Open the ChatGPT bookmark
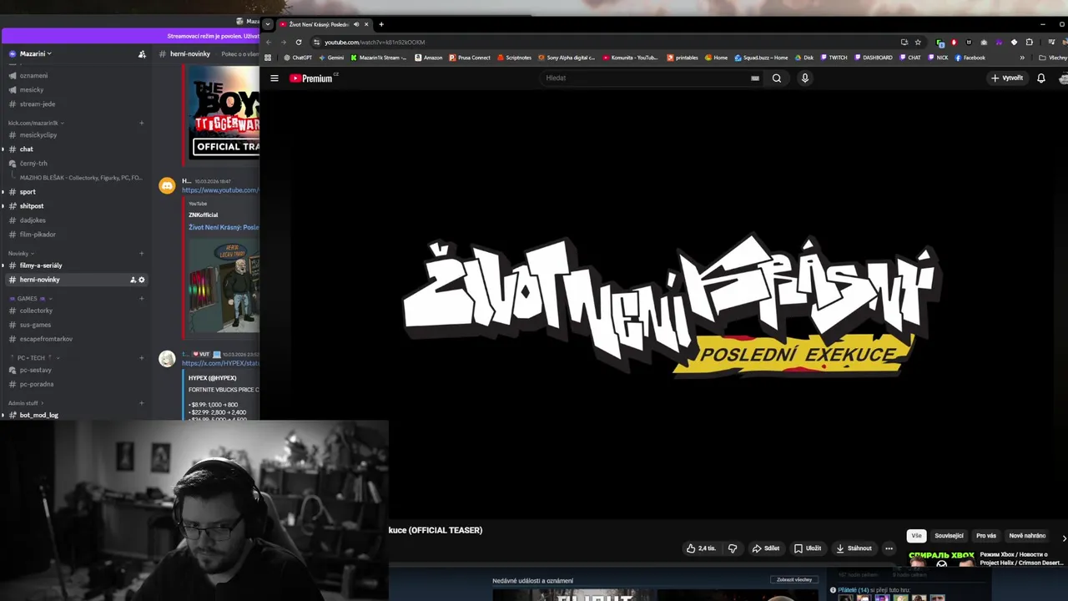This screenshot has height=601, width=1068. [297, 58]
